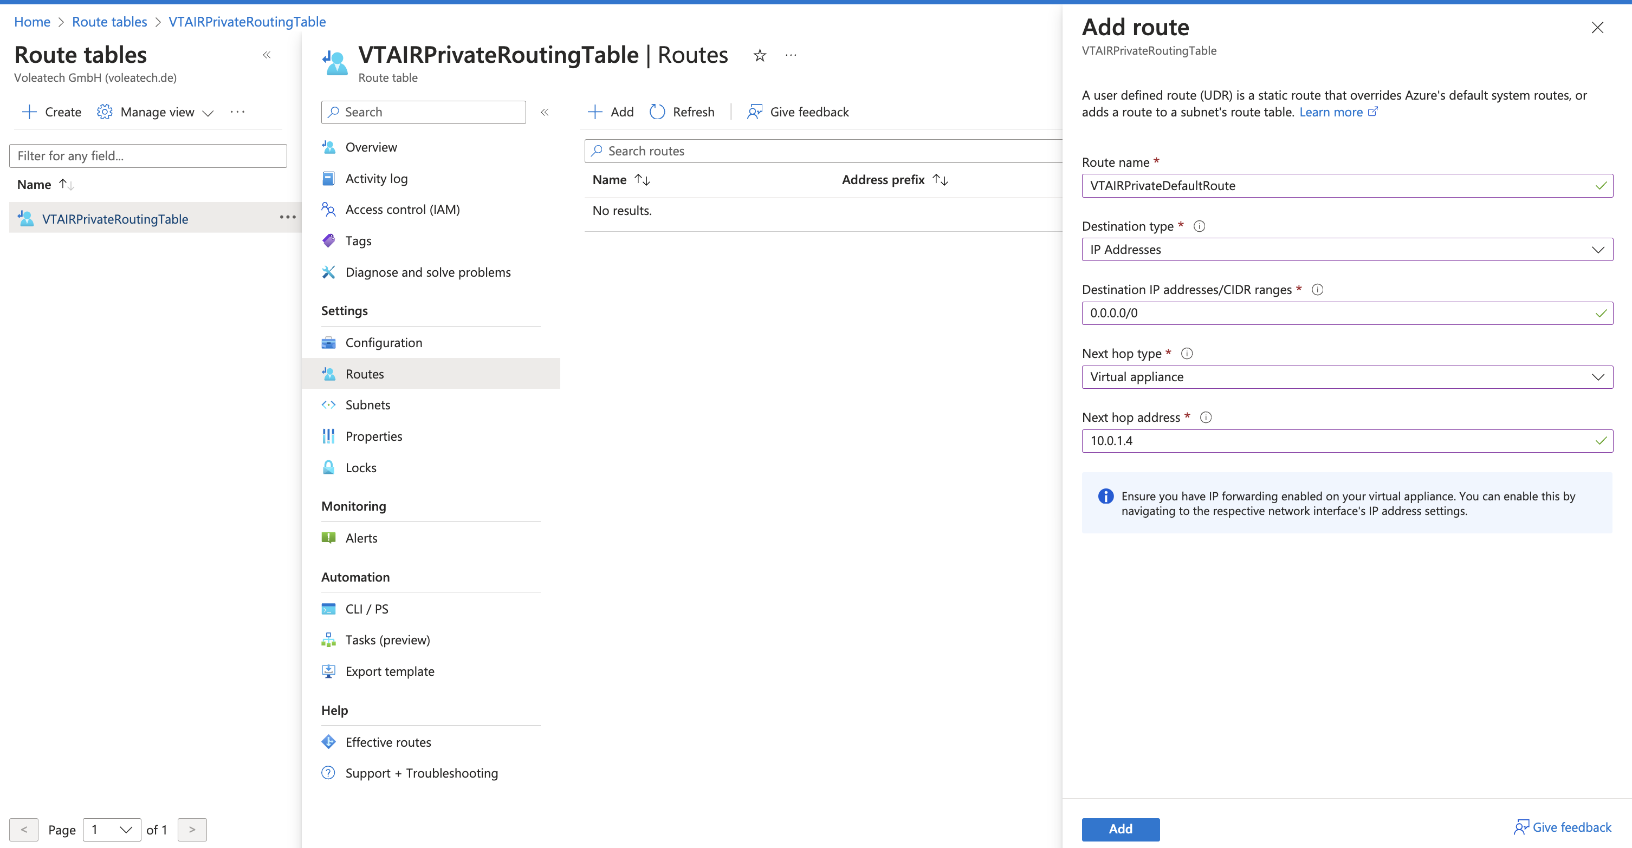The height and width of the screenshot is (848, 1632).
Task: Sort routes by Address prefix column
Action: pos(895,180)
